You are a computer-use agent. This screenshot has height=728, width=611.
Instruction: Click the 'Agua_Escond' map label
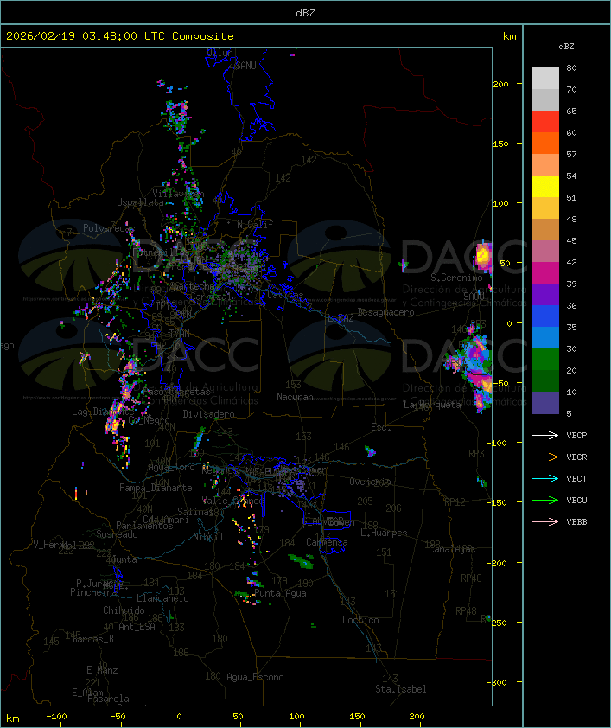click(x=255, y=677)
